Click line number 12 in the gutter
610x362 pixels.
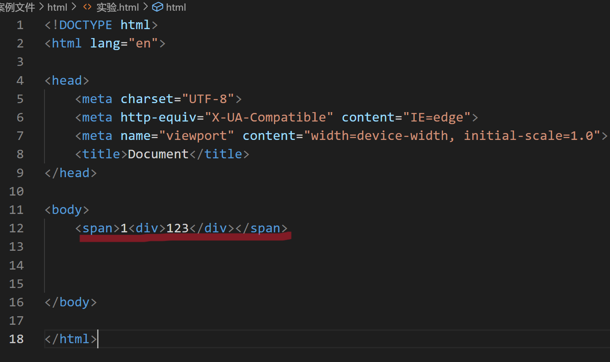(16, 228)
